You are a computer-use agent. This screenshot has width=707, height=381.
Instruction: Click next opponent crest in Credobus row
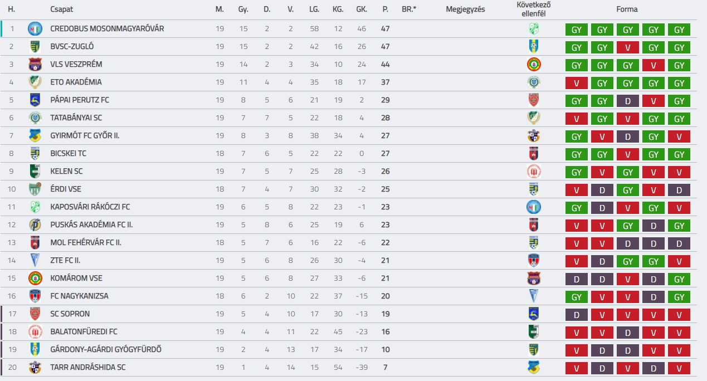click(534, 28)
